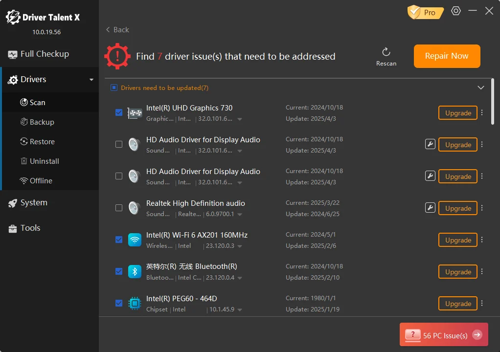
Task: Click the 'Find 7 driver issue(s)' heading
Action: pyautogui.click(x=236, y=56)
